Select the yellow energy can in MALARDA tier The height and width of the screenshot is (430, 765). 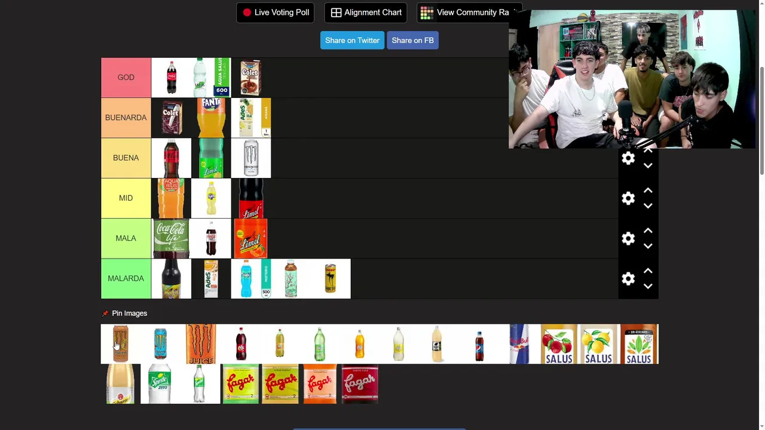tap(331, 278)
